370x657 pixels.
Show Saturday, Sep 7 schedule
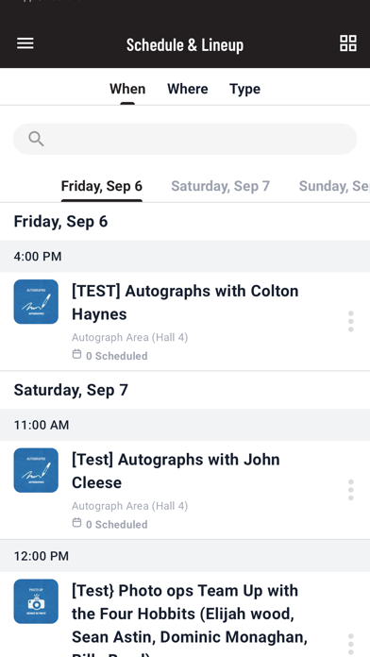pos(221,186)
